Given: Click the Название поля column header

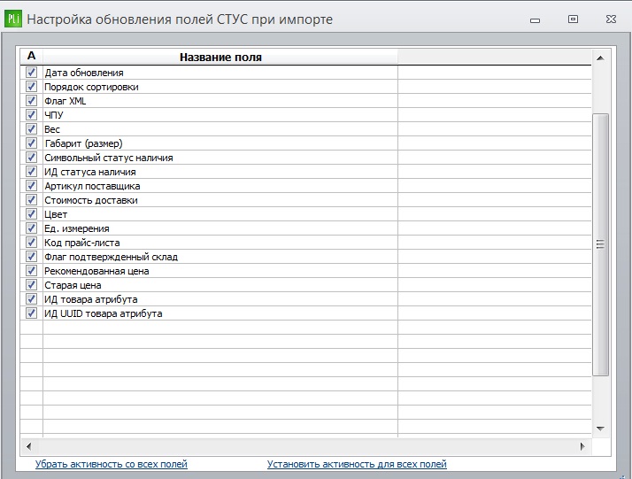Looking at the screenshot, I should [x=220, y=58].
